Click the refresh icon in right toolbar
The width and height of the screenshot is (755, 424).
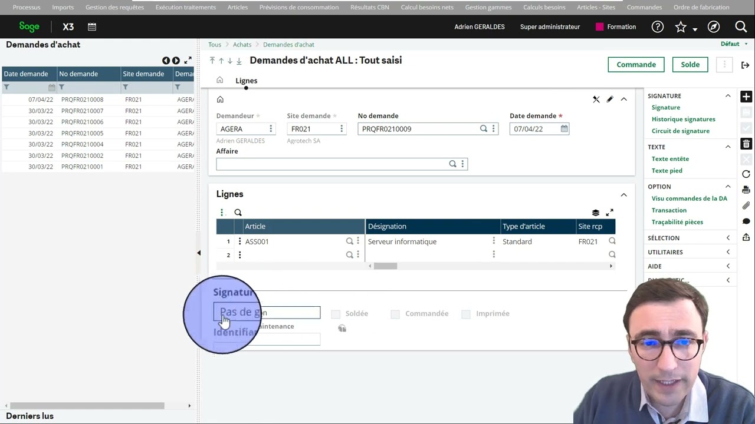(x=746, y=174)
